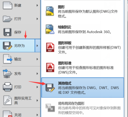Expand the 打印 submenu arrow

tap(37, 87)
